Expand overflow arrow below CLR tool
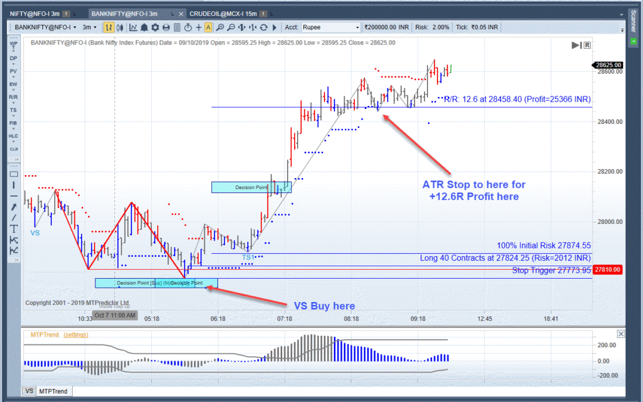Image resolution: width=643 pixels, height=402 pixels. click(x=17, y=160)
